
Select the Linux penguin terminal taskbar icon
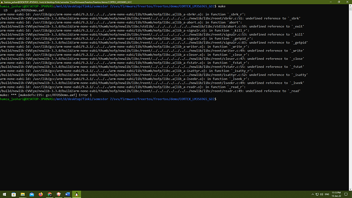[x=77, y=194]
